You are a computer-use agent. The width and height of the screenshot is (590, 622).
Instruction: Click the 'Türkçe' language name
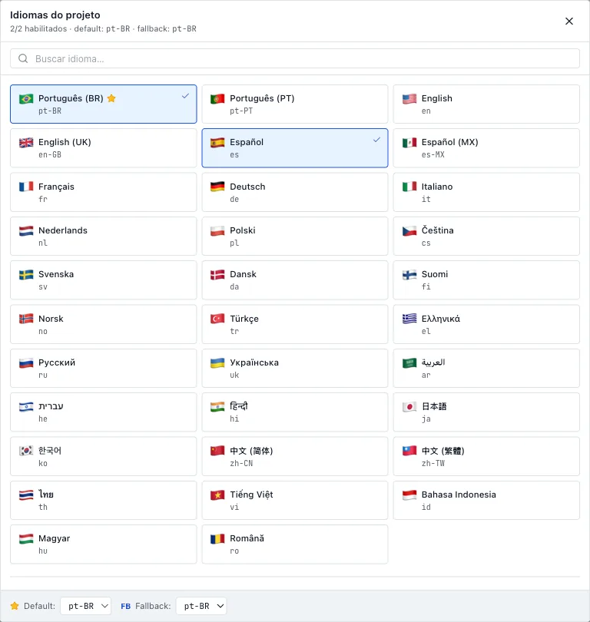[x=244, y=319]
